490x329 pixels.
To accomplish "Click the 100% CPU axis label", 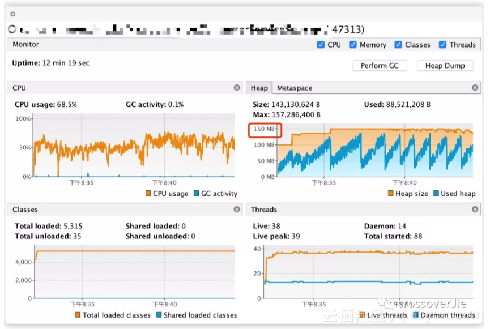I will point(23,119).
